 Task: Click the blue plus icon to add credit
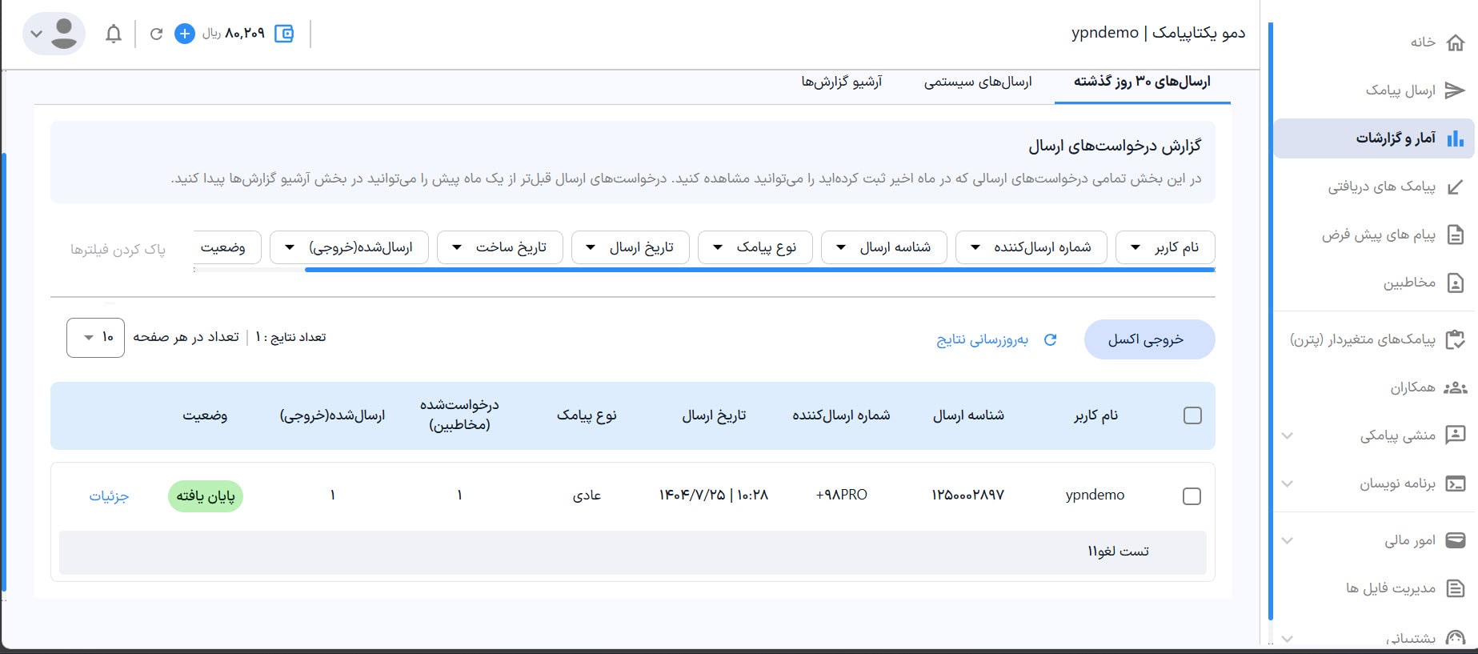point(185,34)
